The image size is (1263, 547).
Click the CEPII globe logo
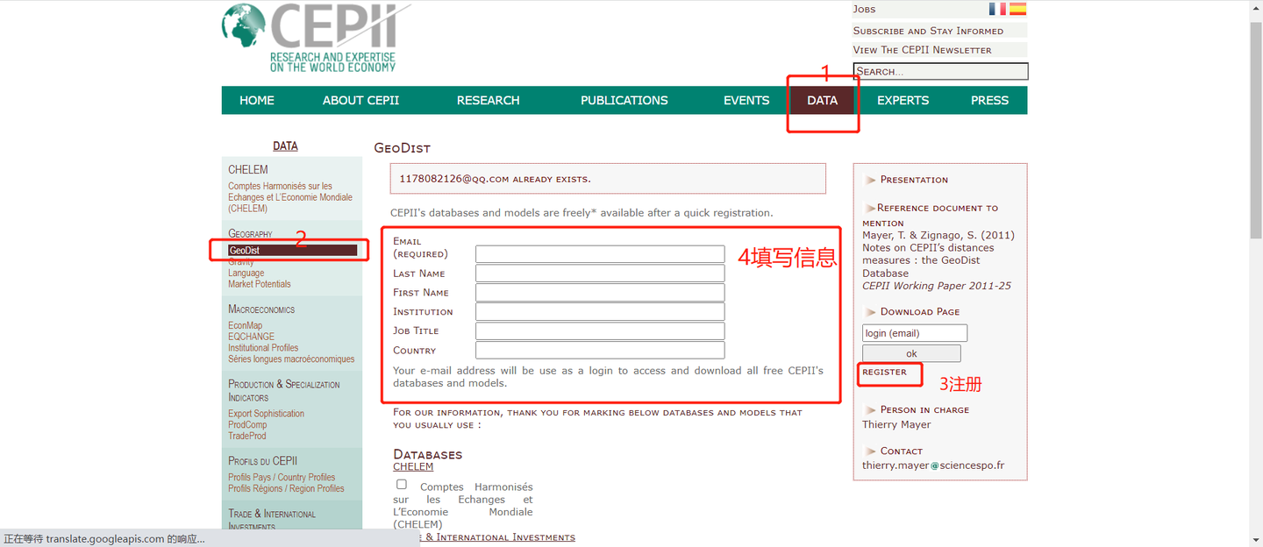243,27
